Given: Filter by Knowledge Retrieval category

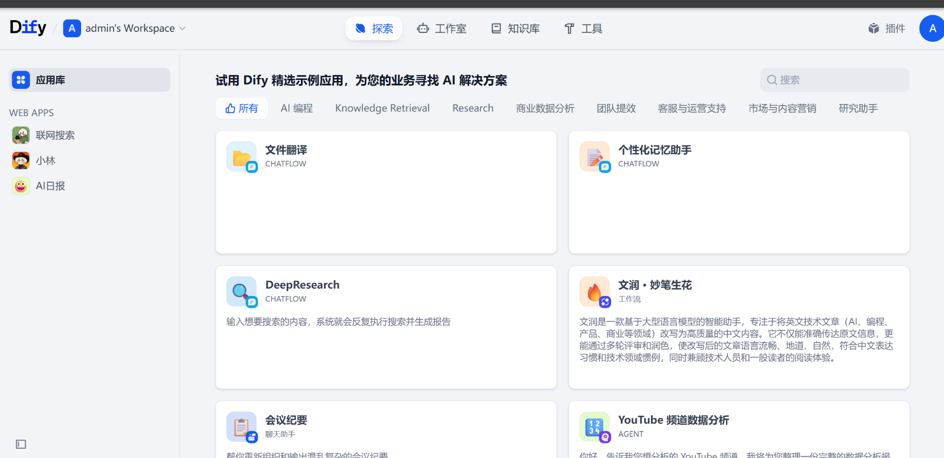Looking at the screenshot, I should pyautogui.click(x=382, y=108).
